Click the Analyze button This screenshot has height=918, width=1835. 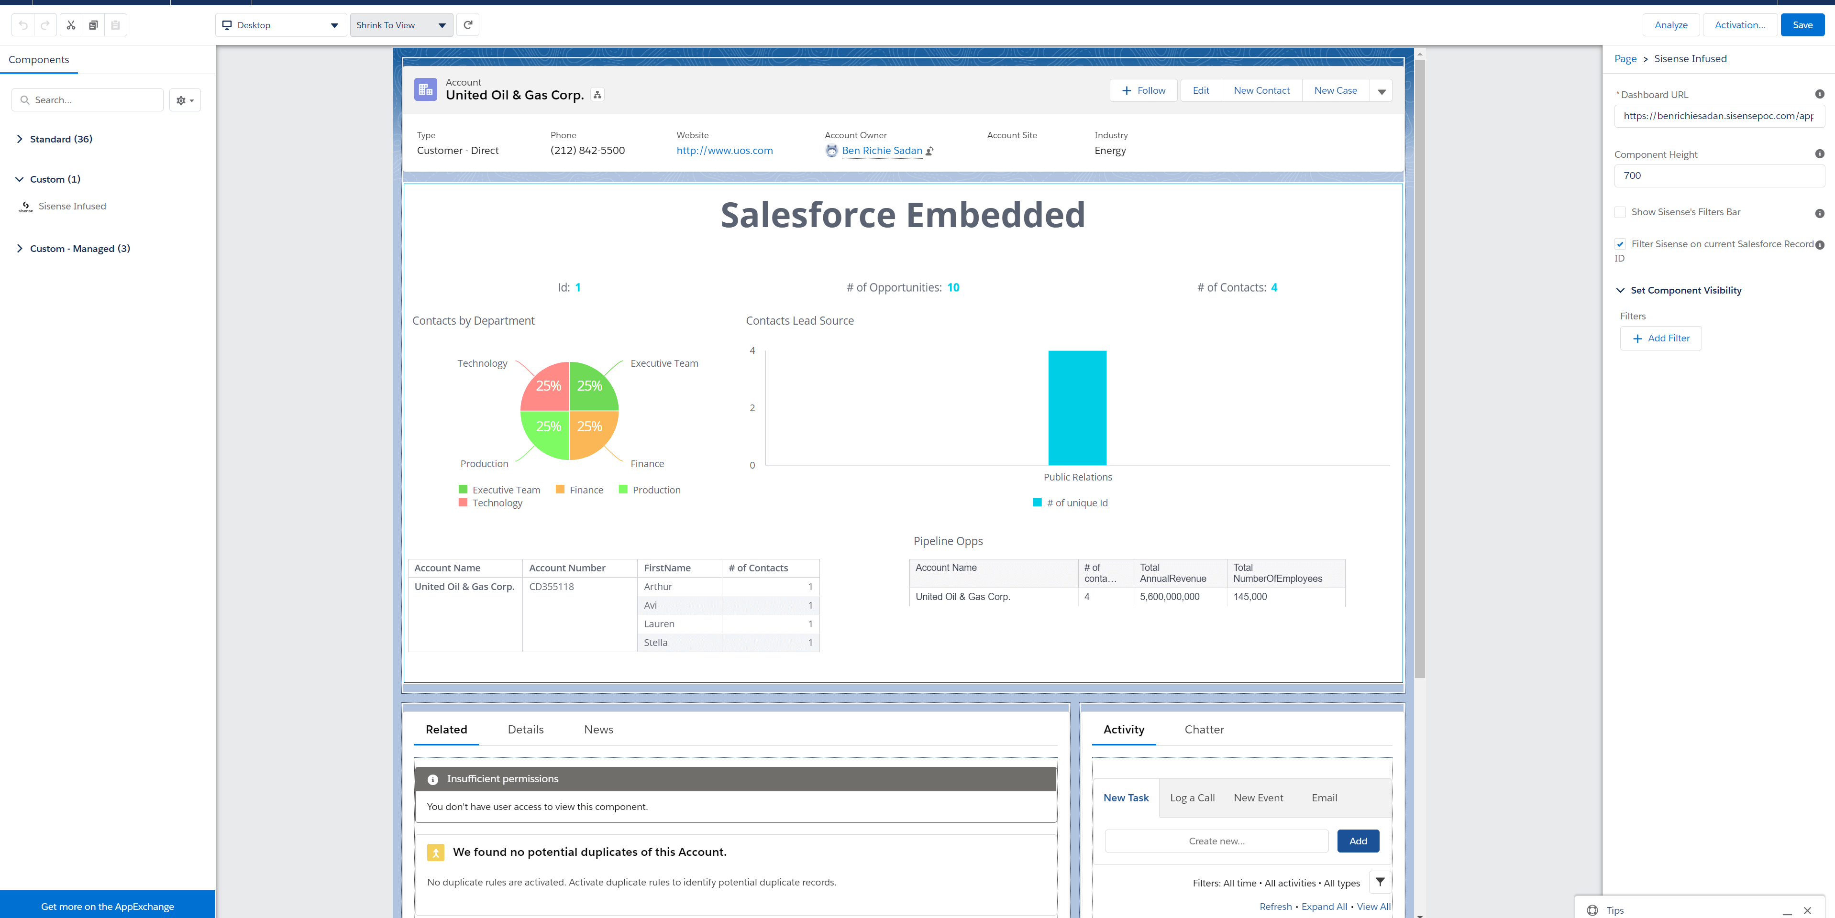(1670, 25)
